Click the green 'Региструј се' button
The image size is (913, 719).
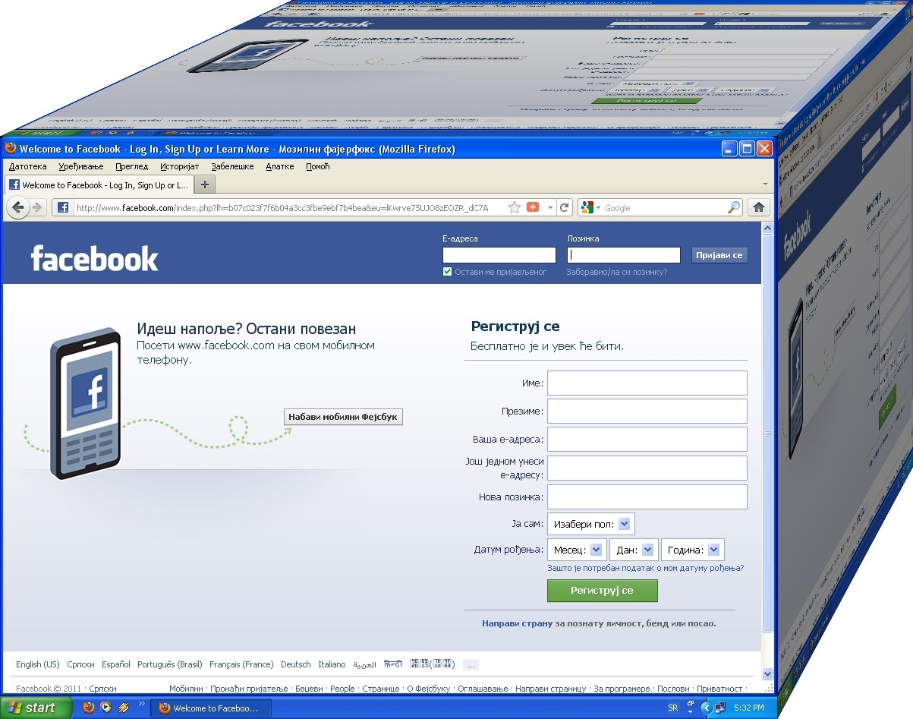[603, 591]
